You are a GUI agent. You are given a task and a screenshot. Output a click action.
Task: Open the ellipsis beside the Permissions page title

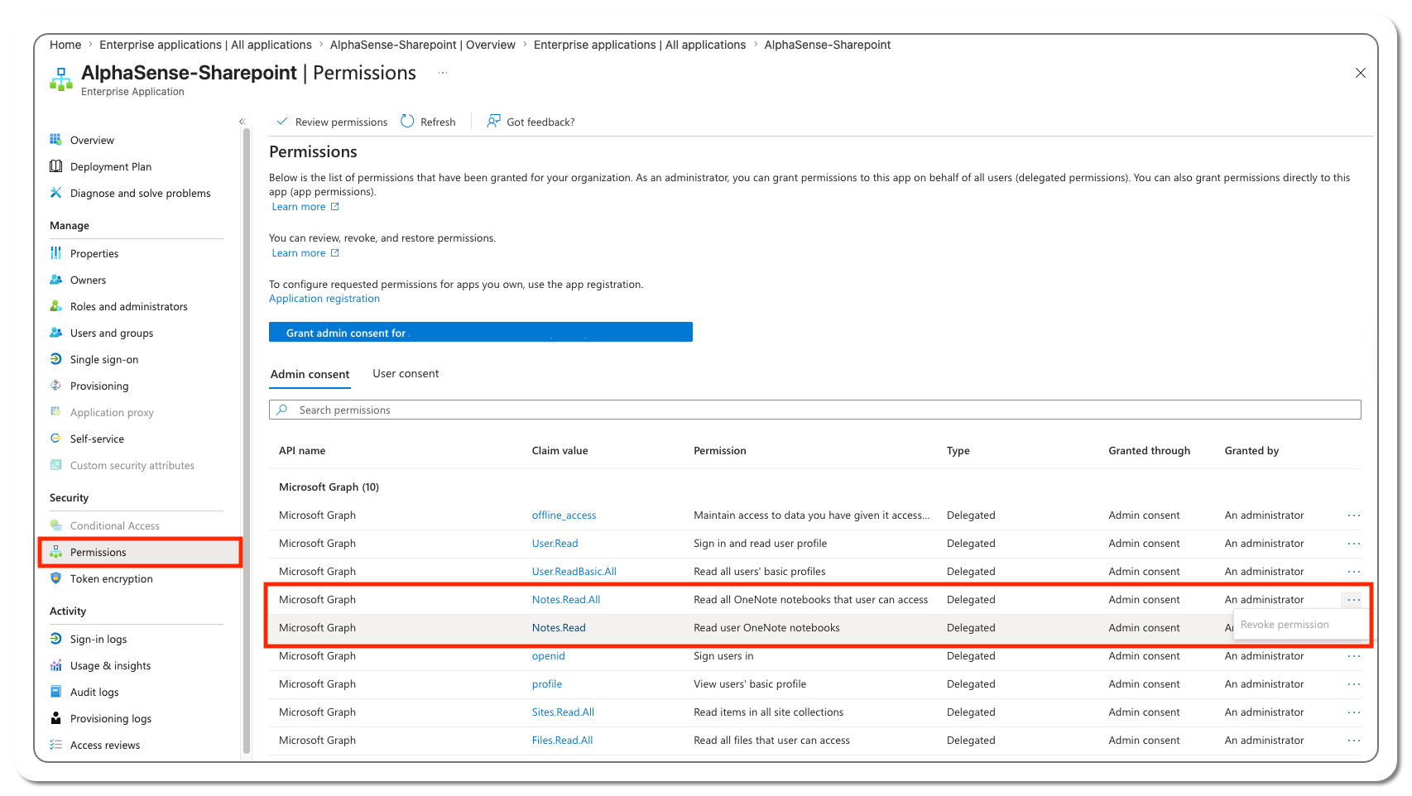click(443, 73)
